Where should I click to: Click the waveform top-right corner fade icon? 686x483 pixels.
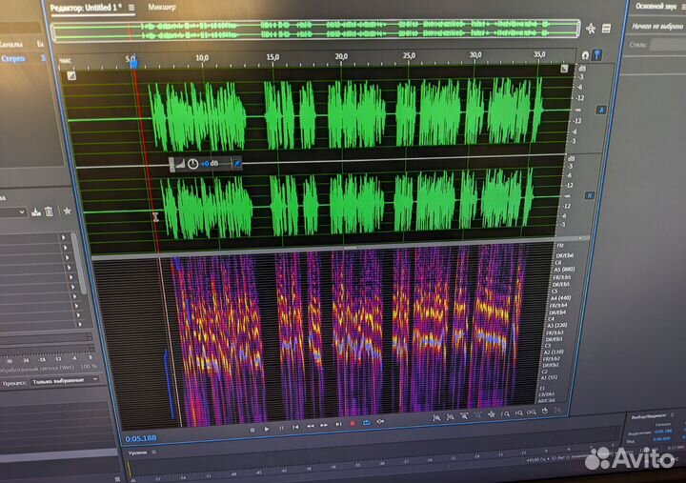click(564, 69)
